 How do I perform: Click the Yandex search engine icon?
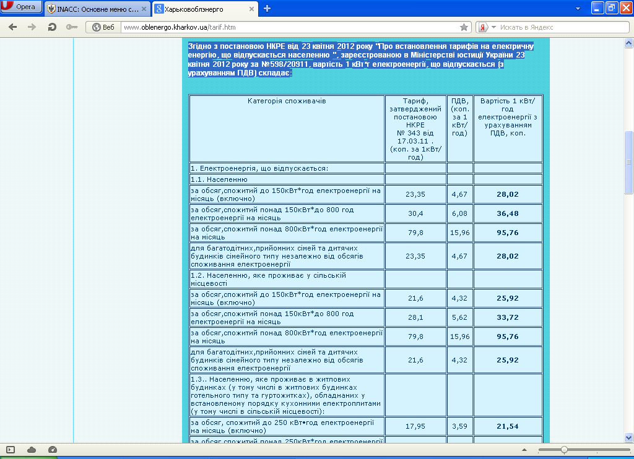(483, 27)
